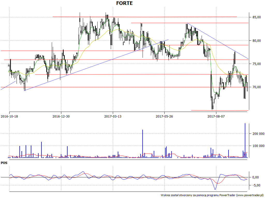Click the FORTE chart title
The height and width of the screenshot is (198, 265).
tap(124, 3)
